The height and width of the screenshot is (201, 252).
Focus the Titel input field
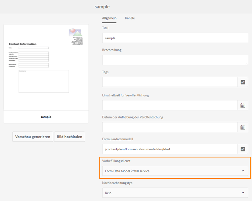click(175, 38)
